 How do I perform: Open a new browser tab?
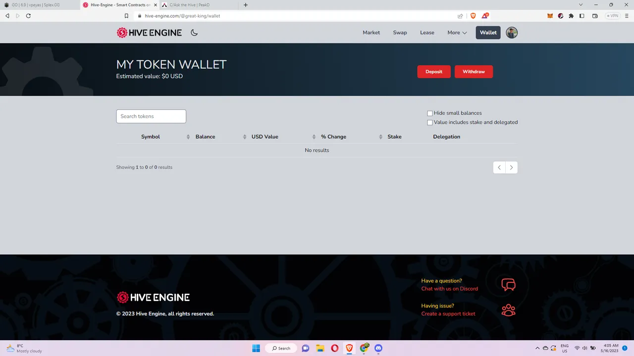click(x=246, y=5)
